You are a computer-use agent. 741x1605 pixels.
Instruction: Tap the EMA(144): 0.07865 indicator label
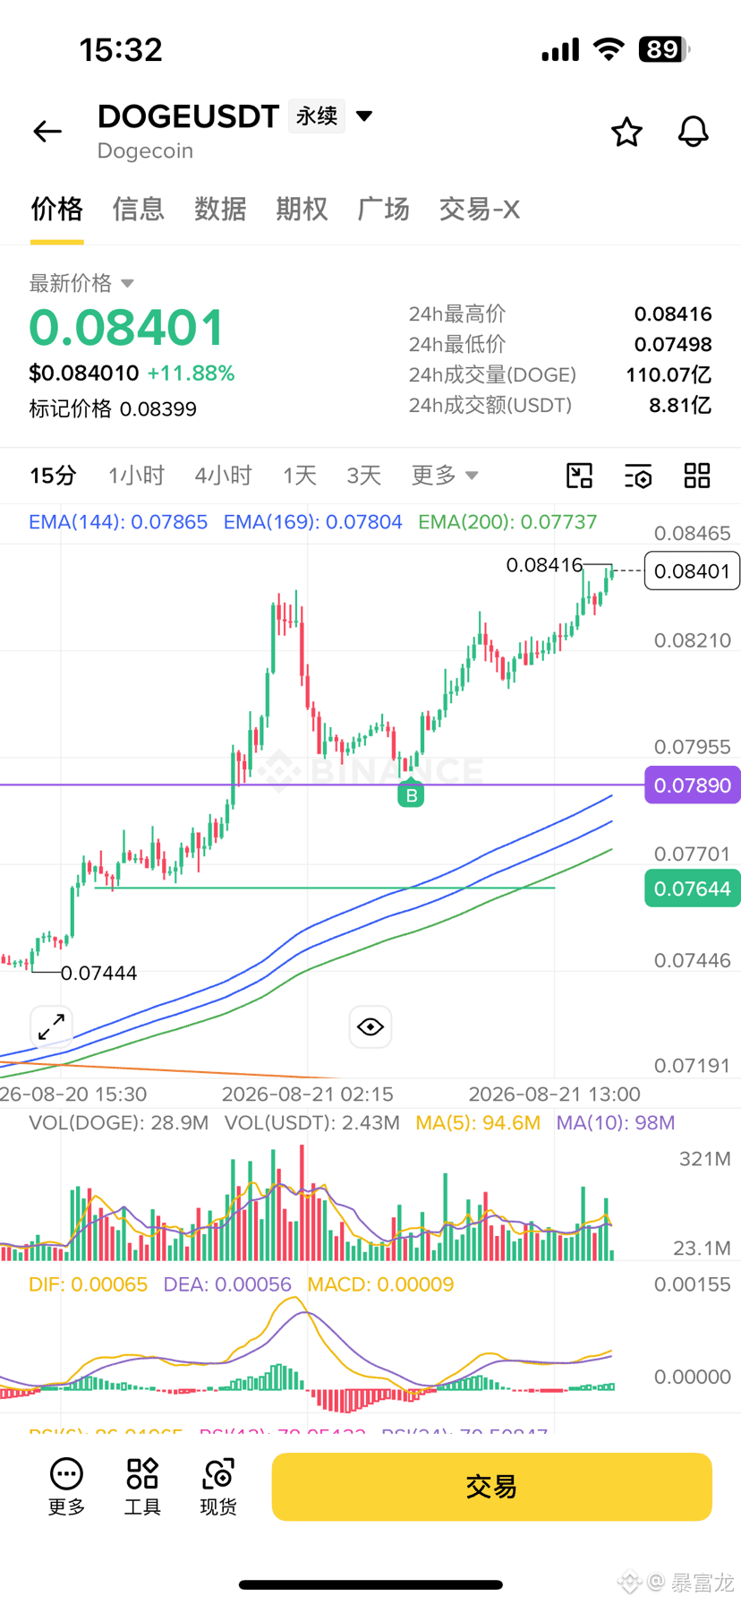(118, 522)
